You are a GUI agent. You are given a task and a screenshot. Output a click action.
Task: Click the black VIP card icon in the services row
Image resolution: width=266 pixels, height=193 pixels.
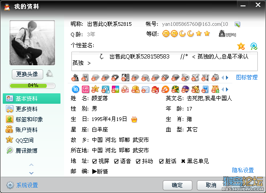pyautogui.click(x=125, y=77)
